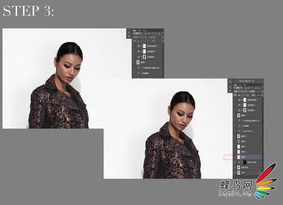
Task: Click the fill value field in the lower-right Layers panel
Action: coord(258,95)
